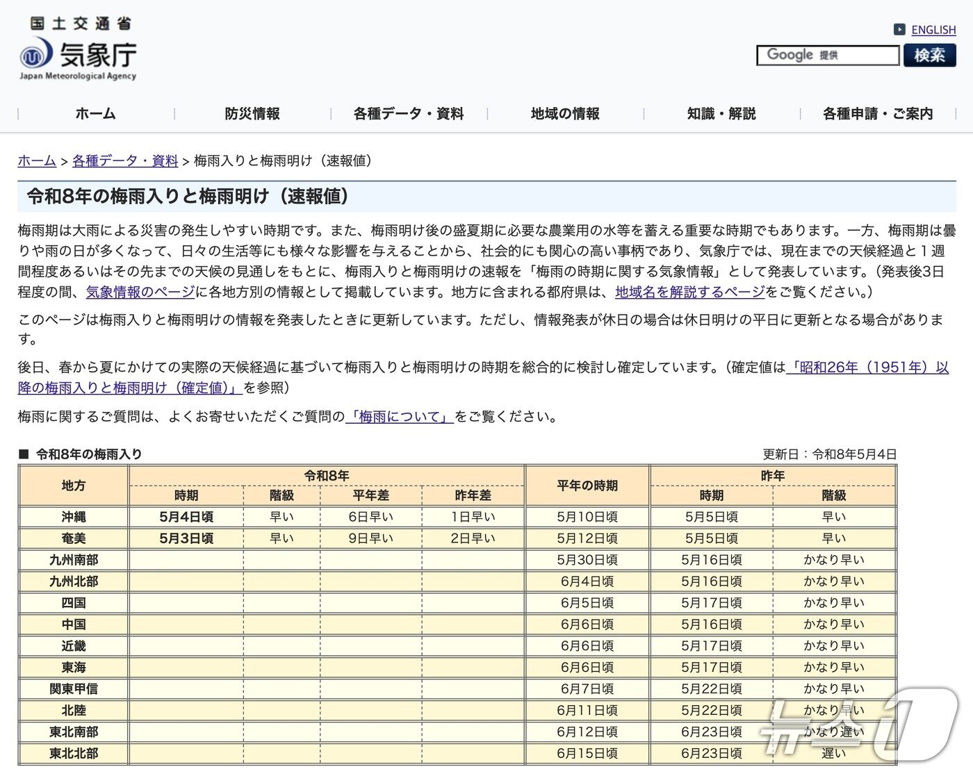Viewport: 973px width, 776px height.
Task: Click the Japan Meteorological Agency logo
Action: click(x=78, y=49)
